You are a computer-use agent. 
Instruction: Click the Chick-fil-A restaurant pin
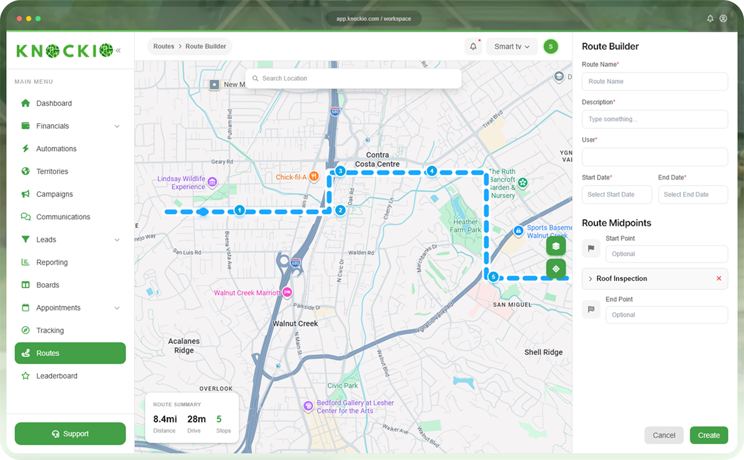tap(314, 177)
